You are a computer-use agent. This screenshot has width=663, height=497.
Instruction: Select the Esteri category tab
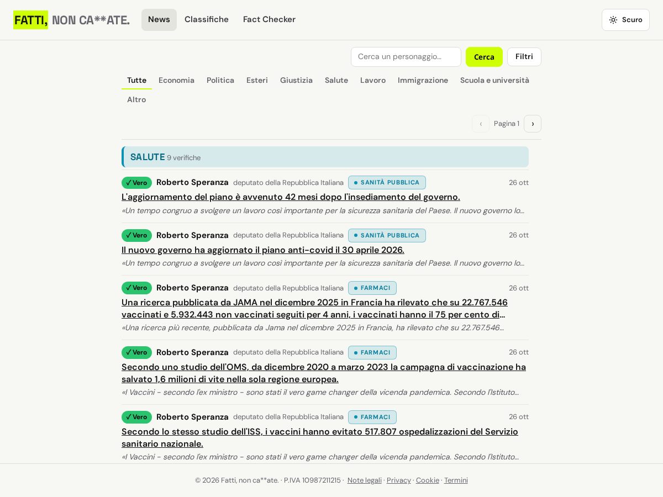[257, 80]
